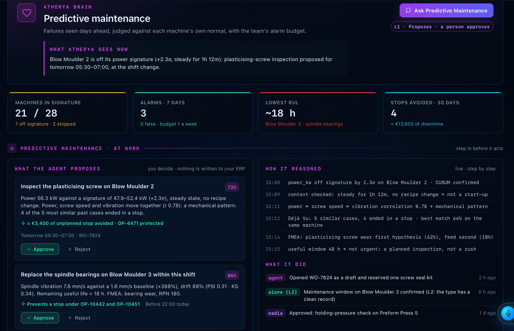514x331 pixels.
Task: Click the 15:14 FMEA plasticising screw wear step
Action: click(381, 237)
